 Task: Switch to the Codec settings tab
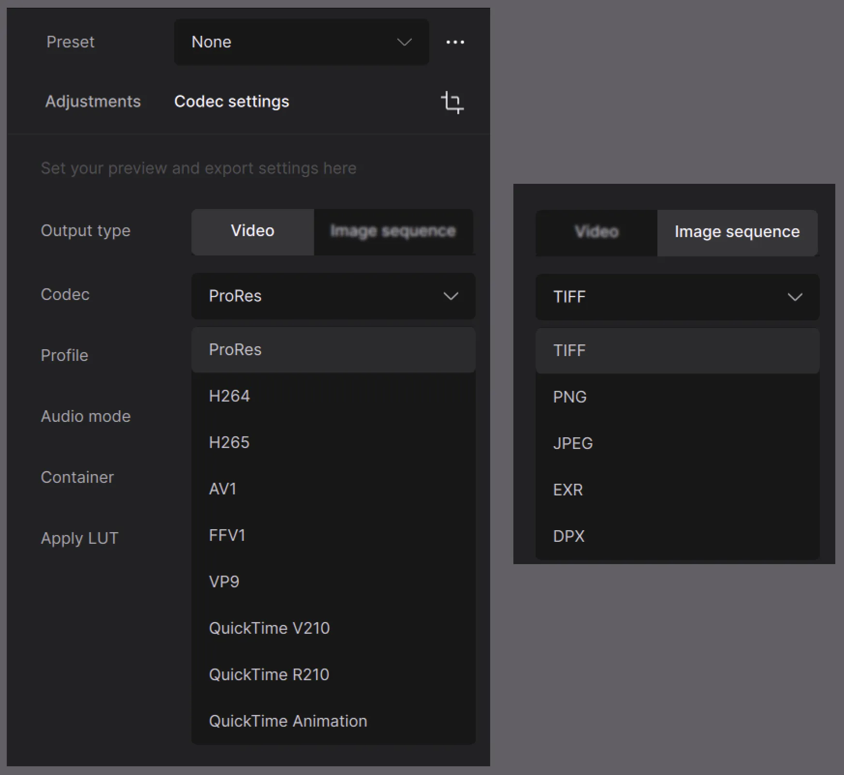click(232, 102)
